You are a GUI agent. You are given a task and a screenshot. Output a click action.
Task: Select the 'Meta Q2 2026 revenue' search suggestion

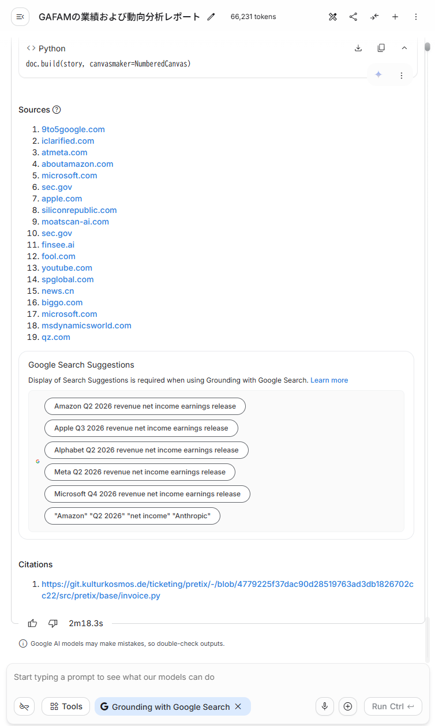[x=140, y=472]
